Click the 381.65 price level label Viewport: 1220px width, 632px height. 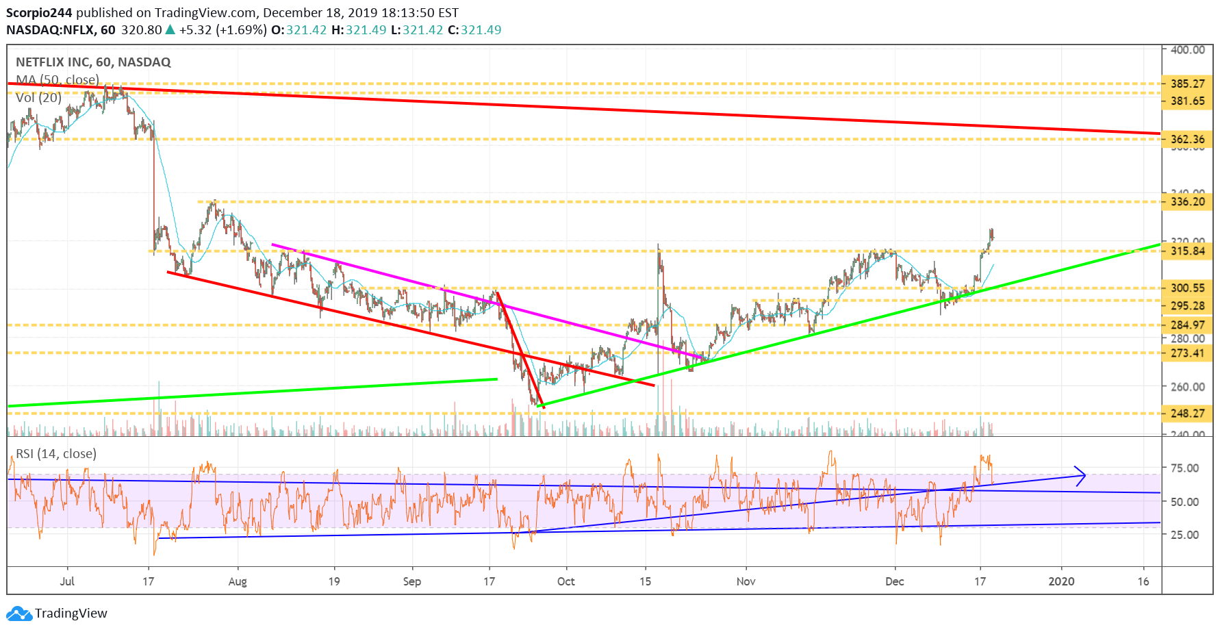[x=1187, y=101]
